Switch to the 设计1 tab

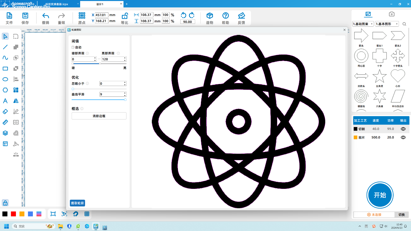pos(100,4)
